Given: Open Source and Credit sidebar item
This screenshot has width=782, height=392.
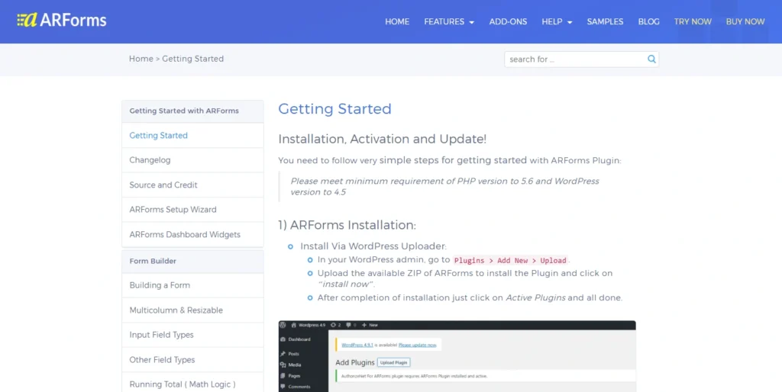Looking at the screenshot, I should coord(192,185).
